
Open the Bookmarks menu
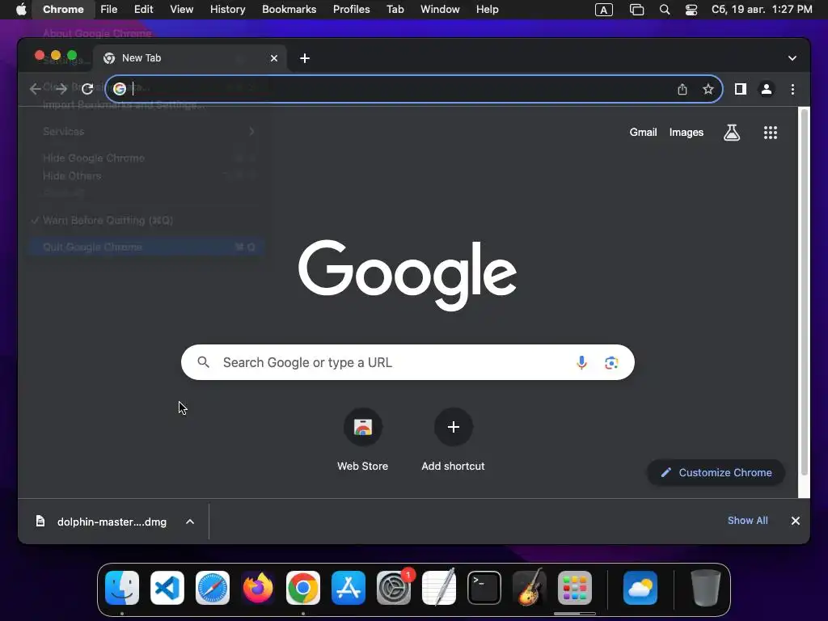[x=289, y=10]
